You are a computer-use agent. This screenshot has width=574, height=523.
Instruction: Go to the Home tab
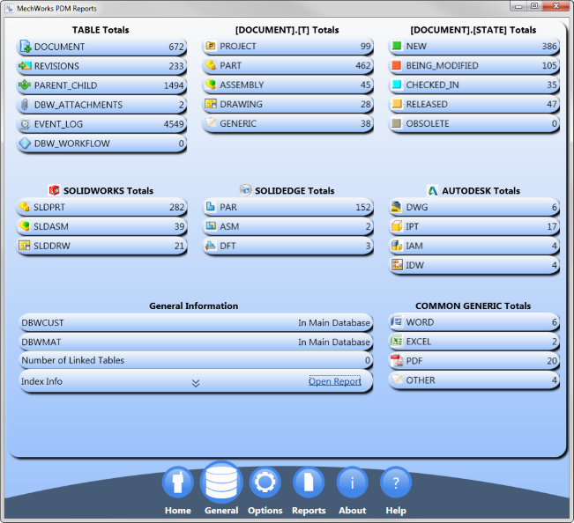point(178,482)
